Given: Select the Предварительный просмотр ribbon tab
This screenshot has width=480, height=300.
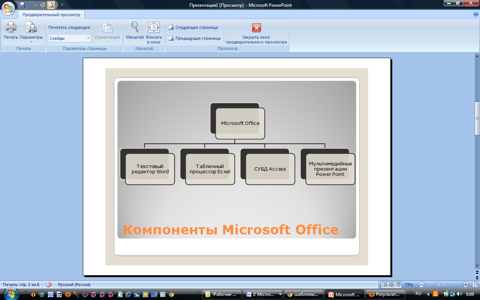Looking at the screenshot, I should 51,15.
